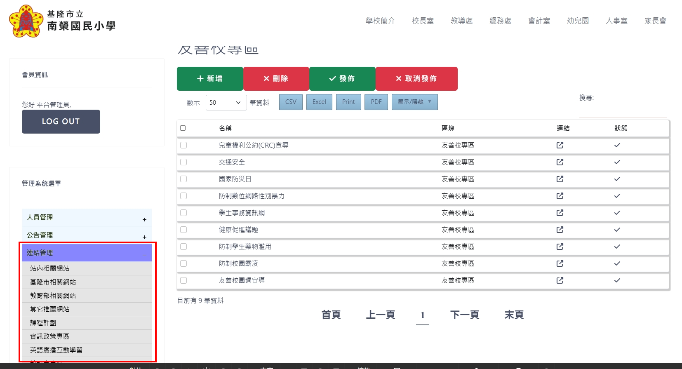Screen dimensions: 682x369
Task: Open 總務處 in top navigation
Action: 500,21
